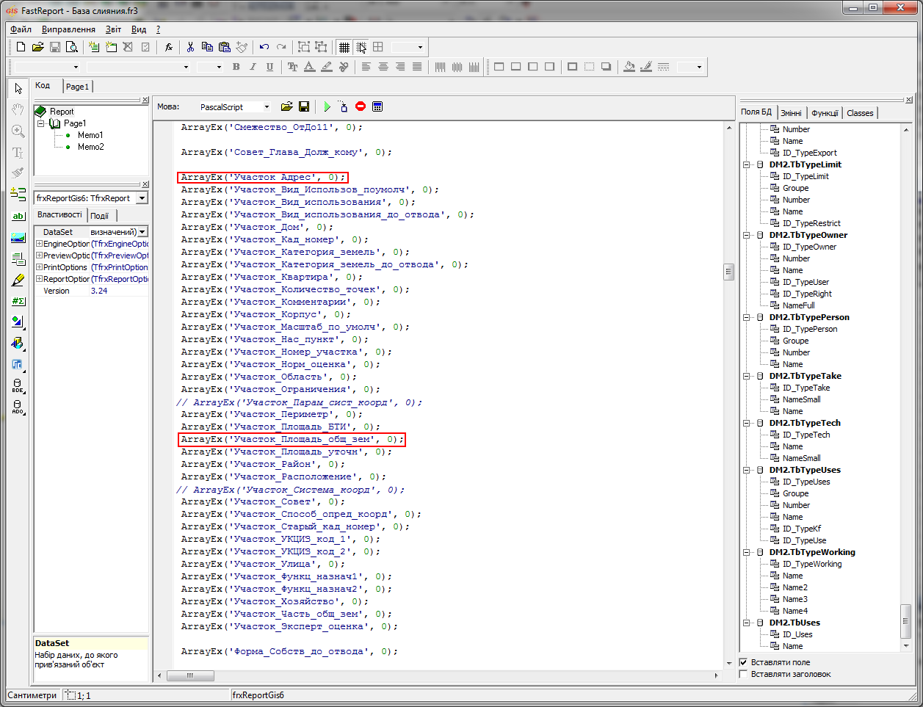
Task: Switch to the Функції tab
Action: (825, 113)
